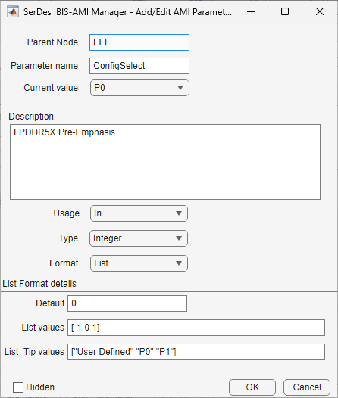The image size is (338, 398).
Task: Open the Current value dropdown showing P0
Action: (139, 88)
